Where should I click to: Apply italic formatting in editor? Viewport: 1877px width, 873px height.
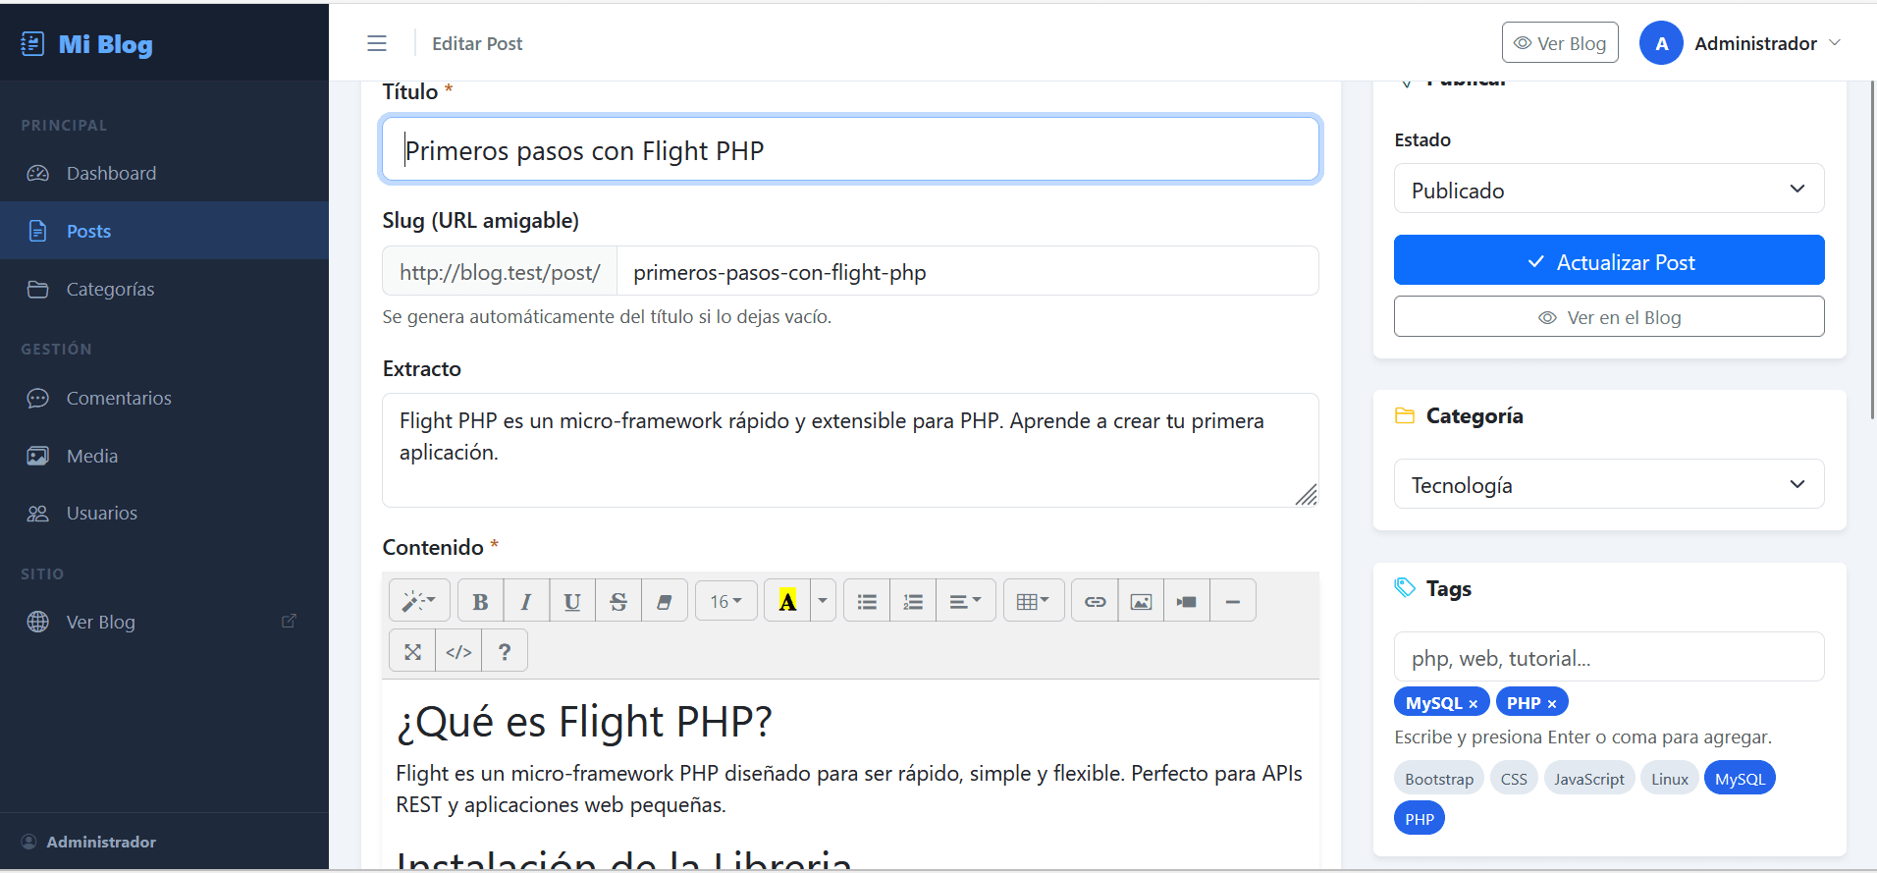click(526, 601)
